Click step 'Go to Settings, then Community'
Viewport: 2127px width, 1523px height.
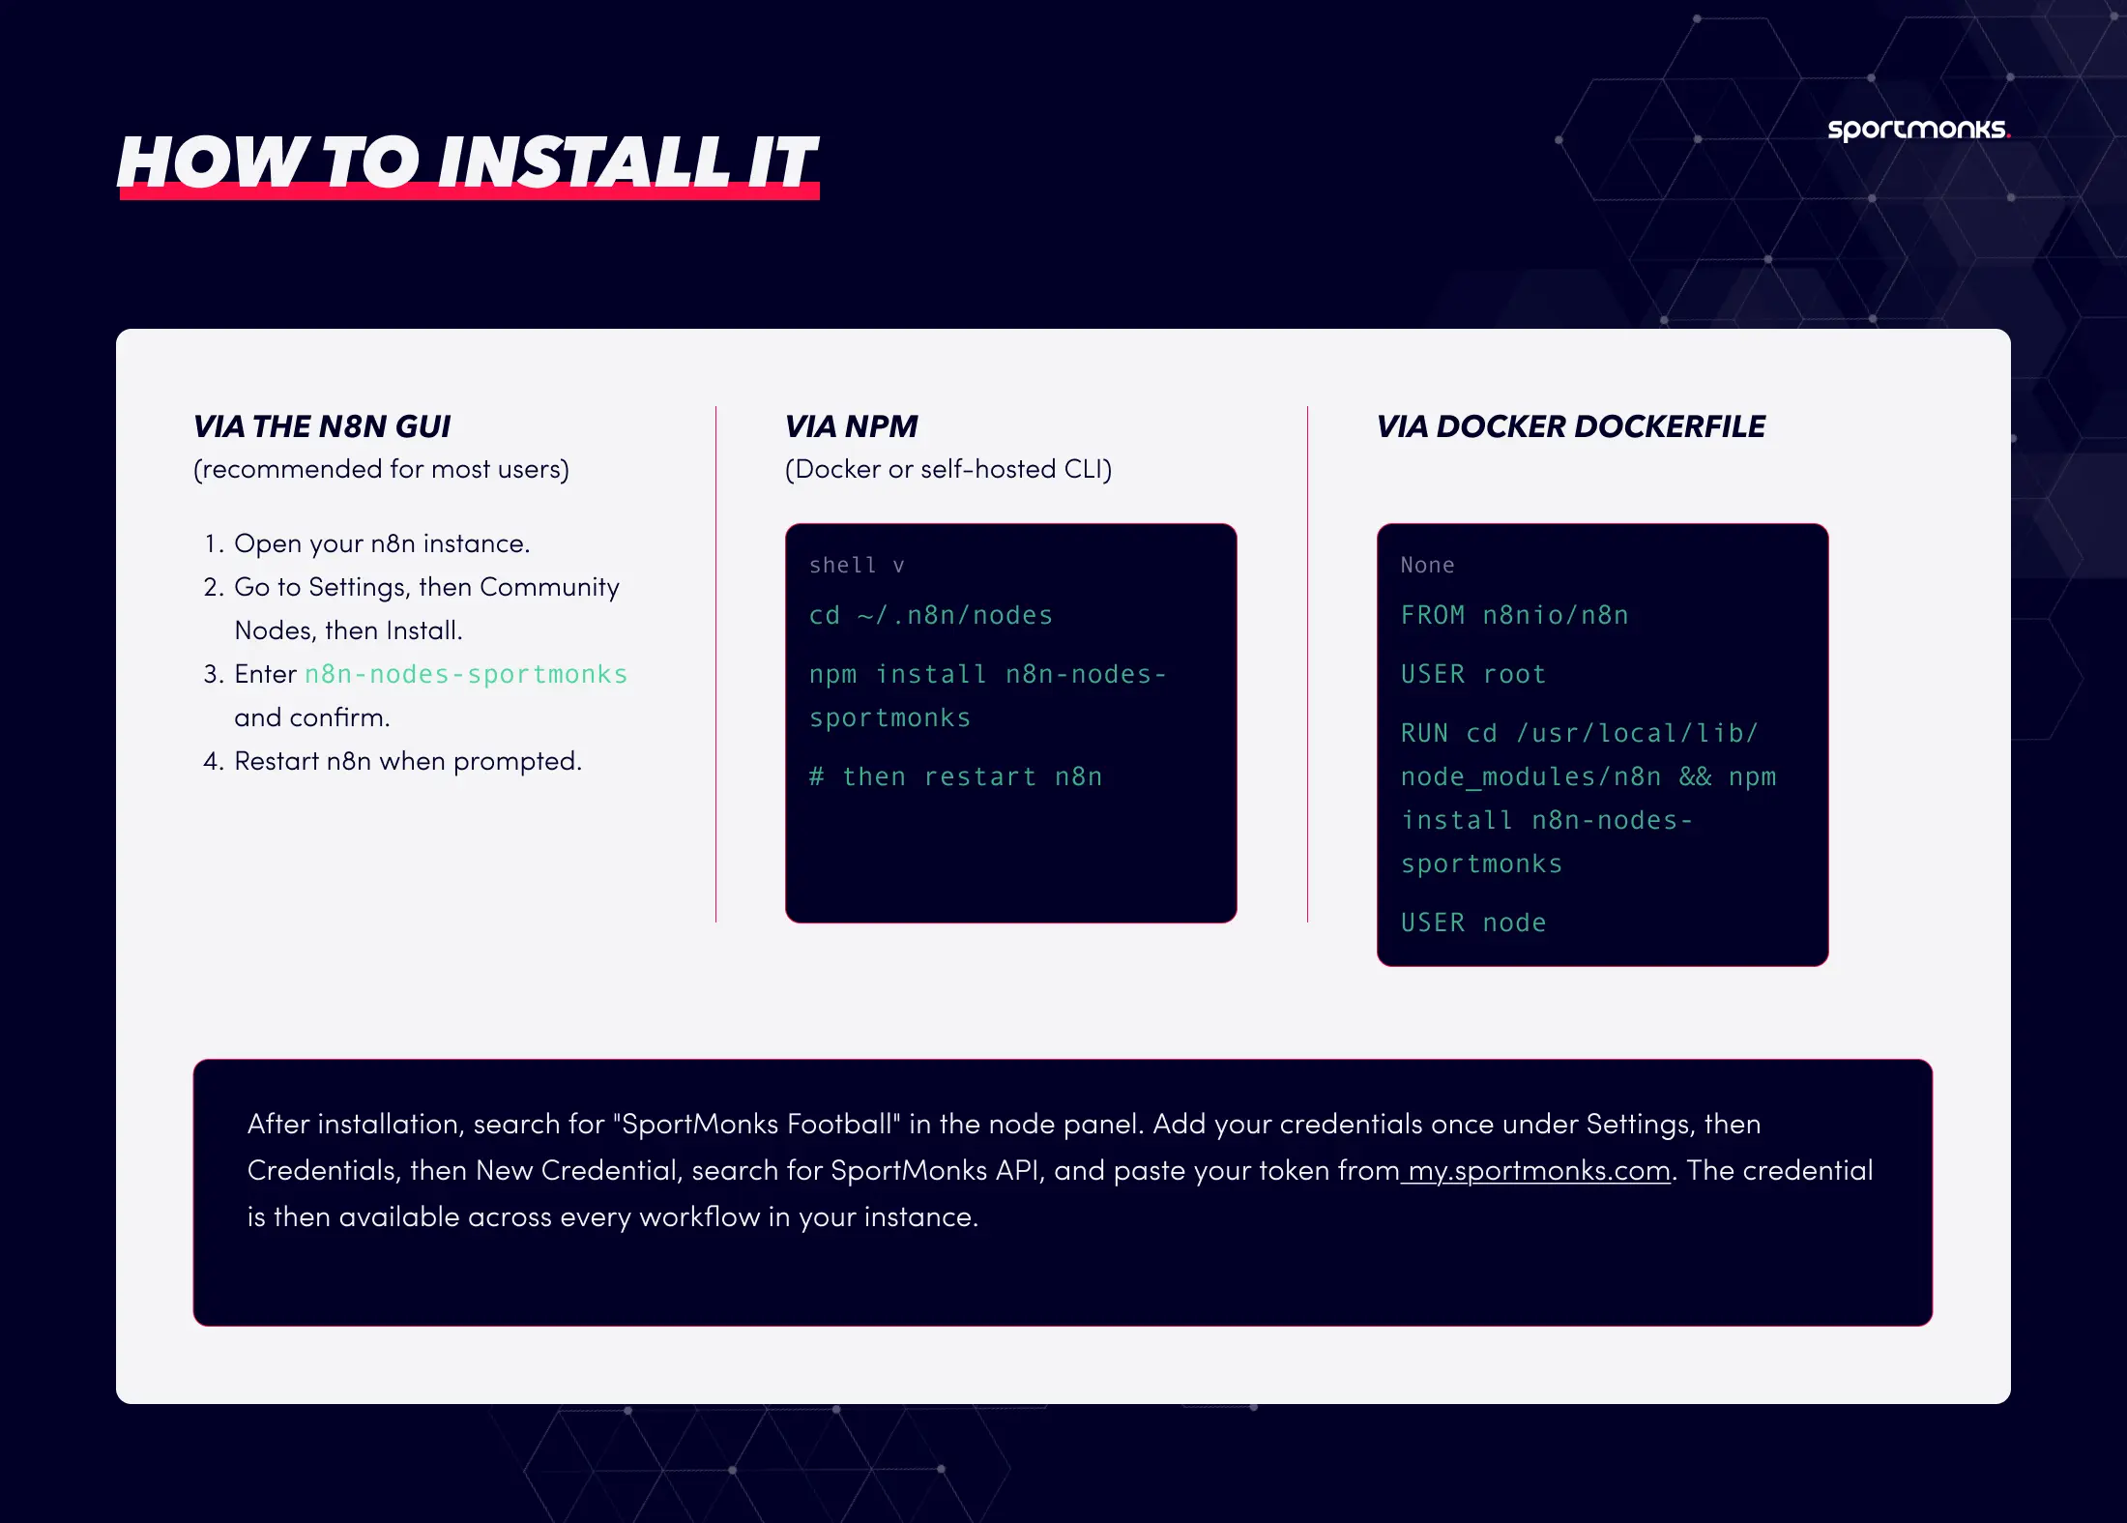pos(426,587)
